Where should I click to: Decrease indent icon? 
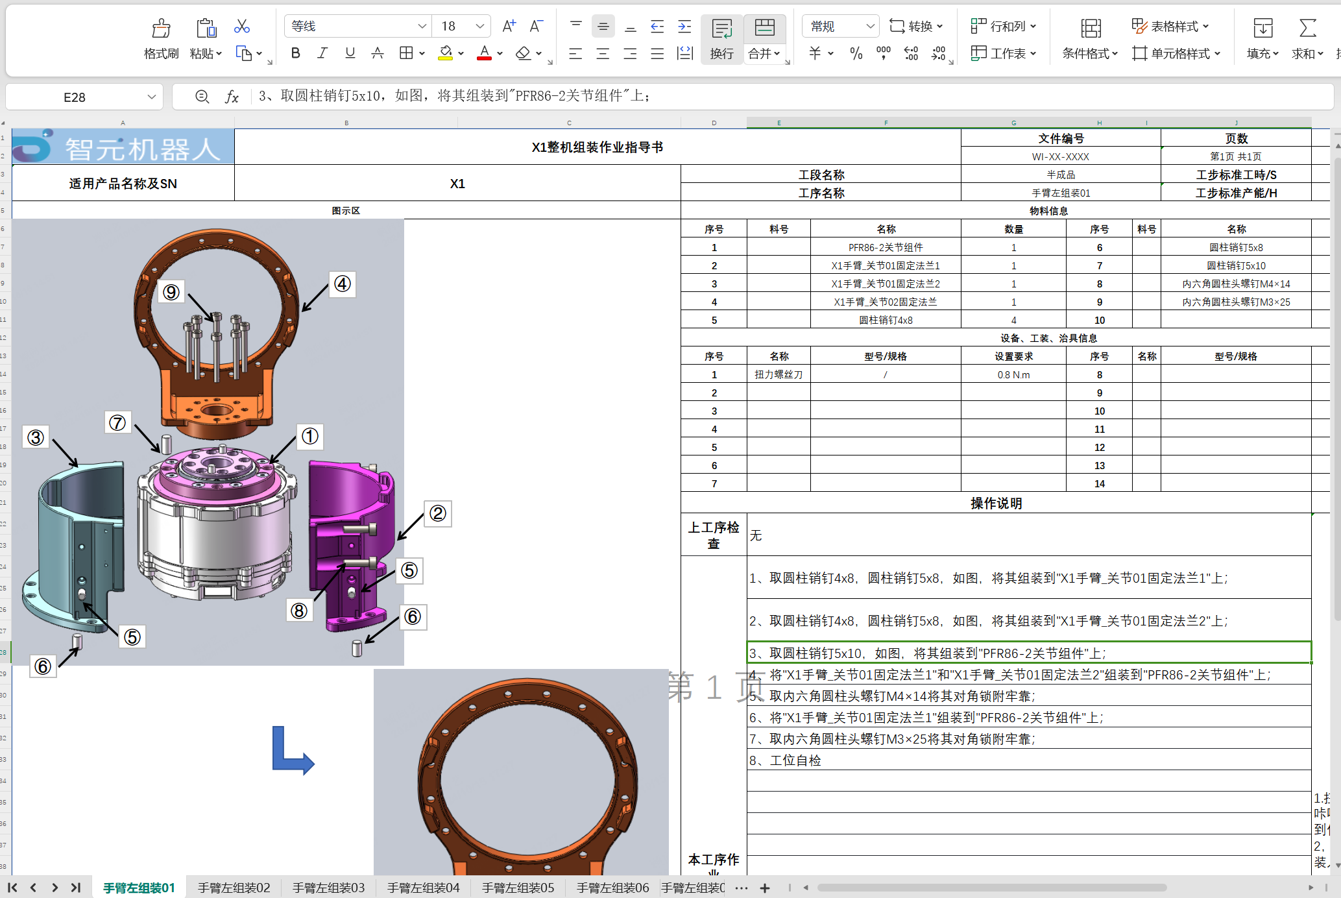[x=657, y=26]
